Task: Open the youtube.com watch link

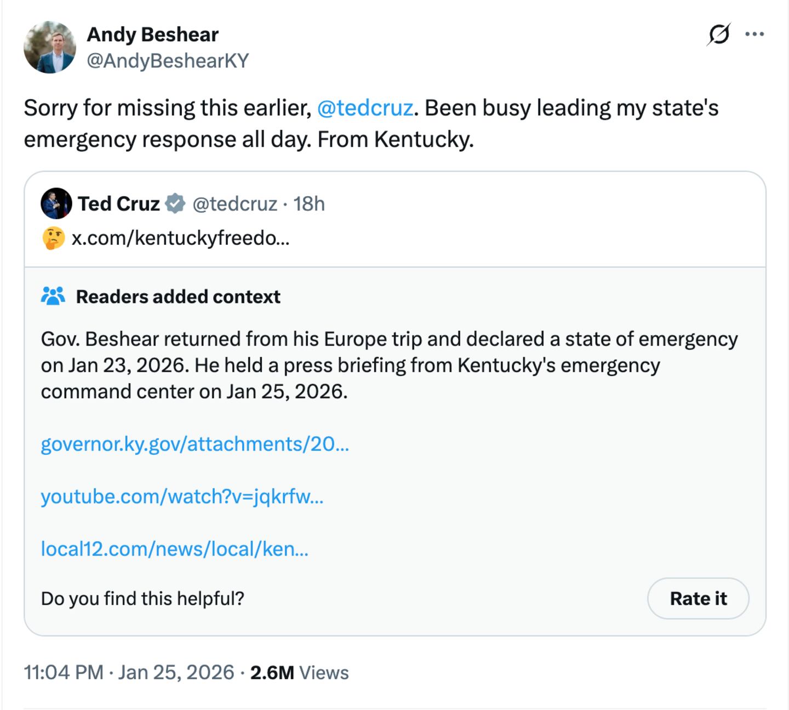Action: point(182,496)
